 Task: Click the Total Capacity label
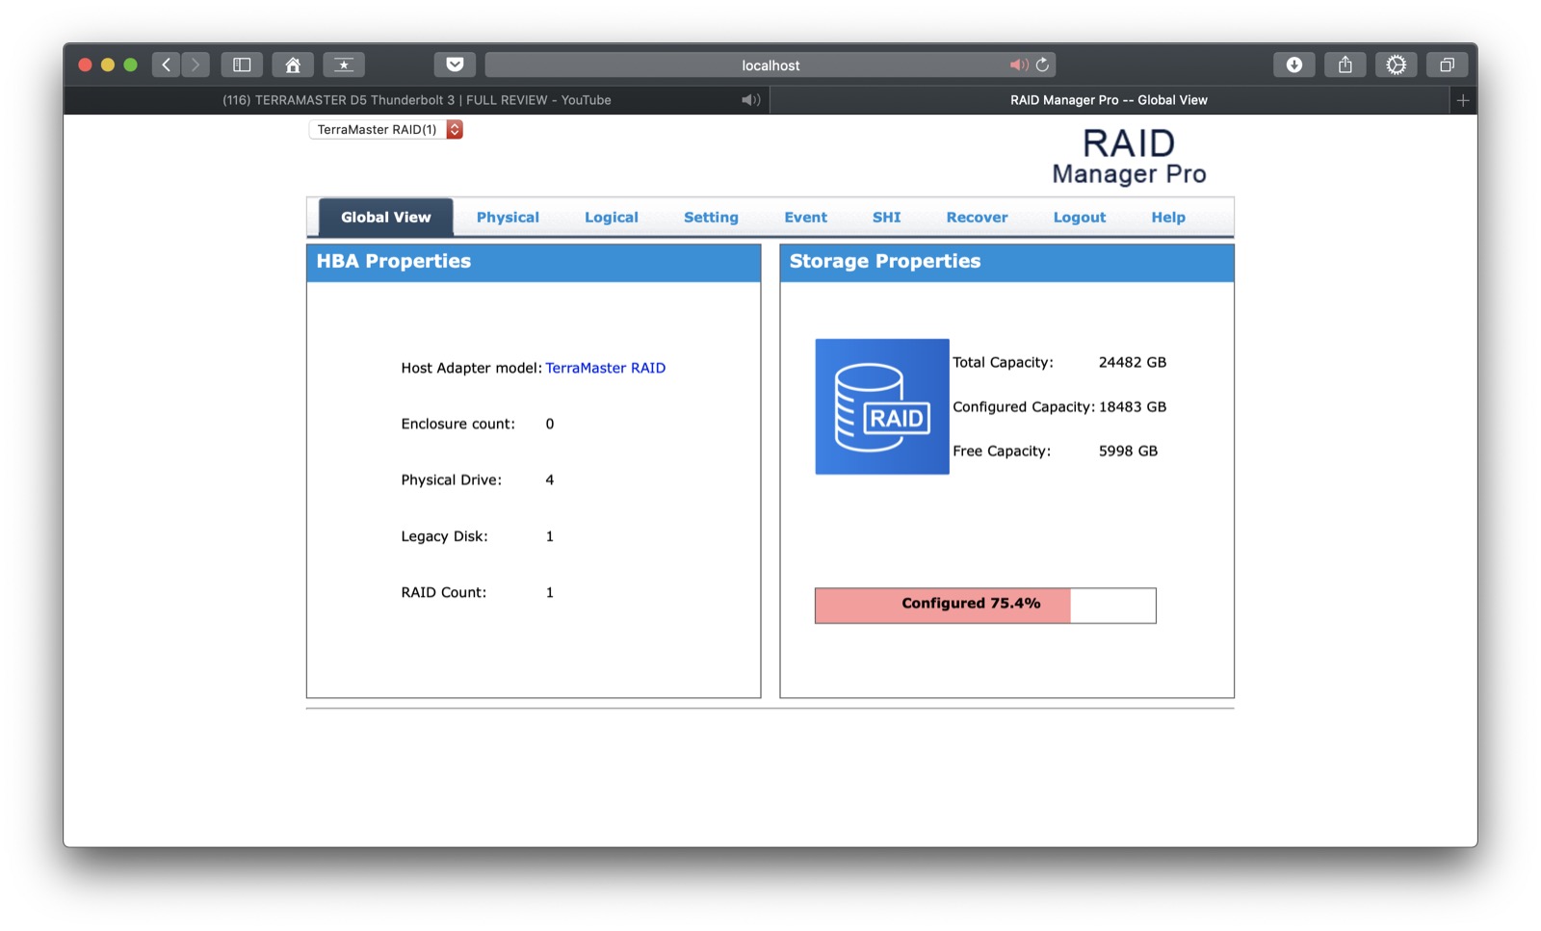pos(1003,363)
